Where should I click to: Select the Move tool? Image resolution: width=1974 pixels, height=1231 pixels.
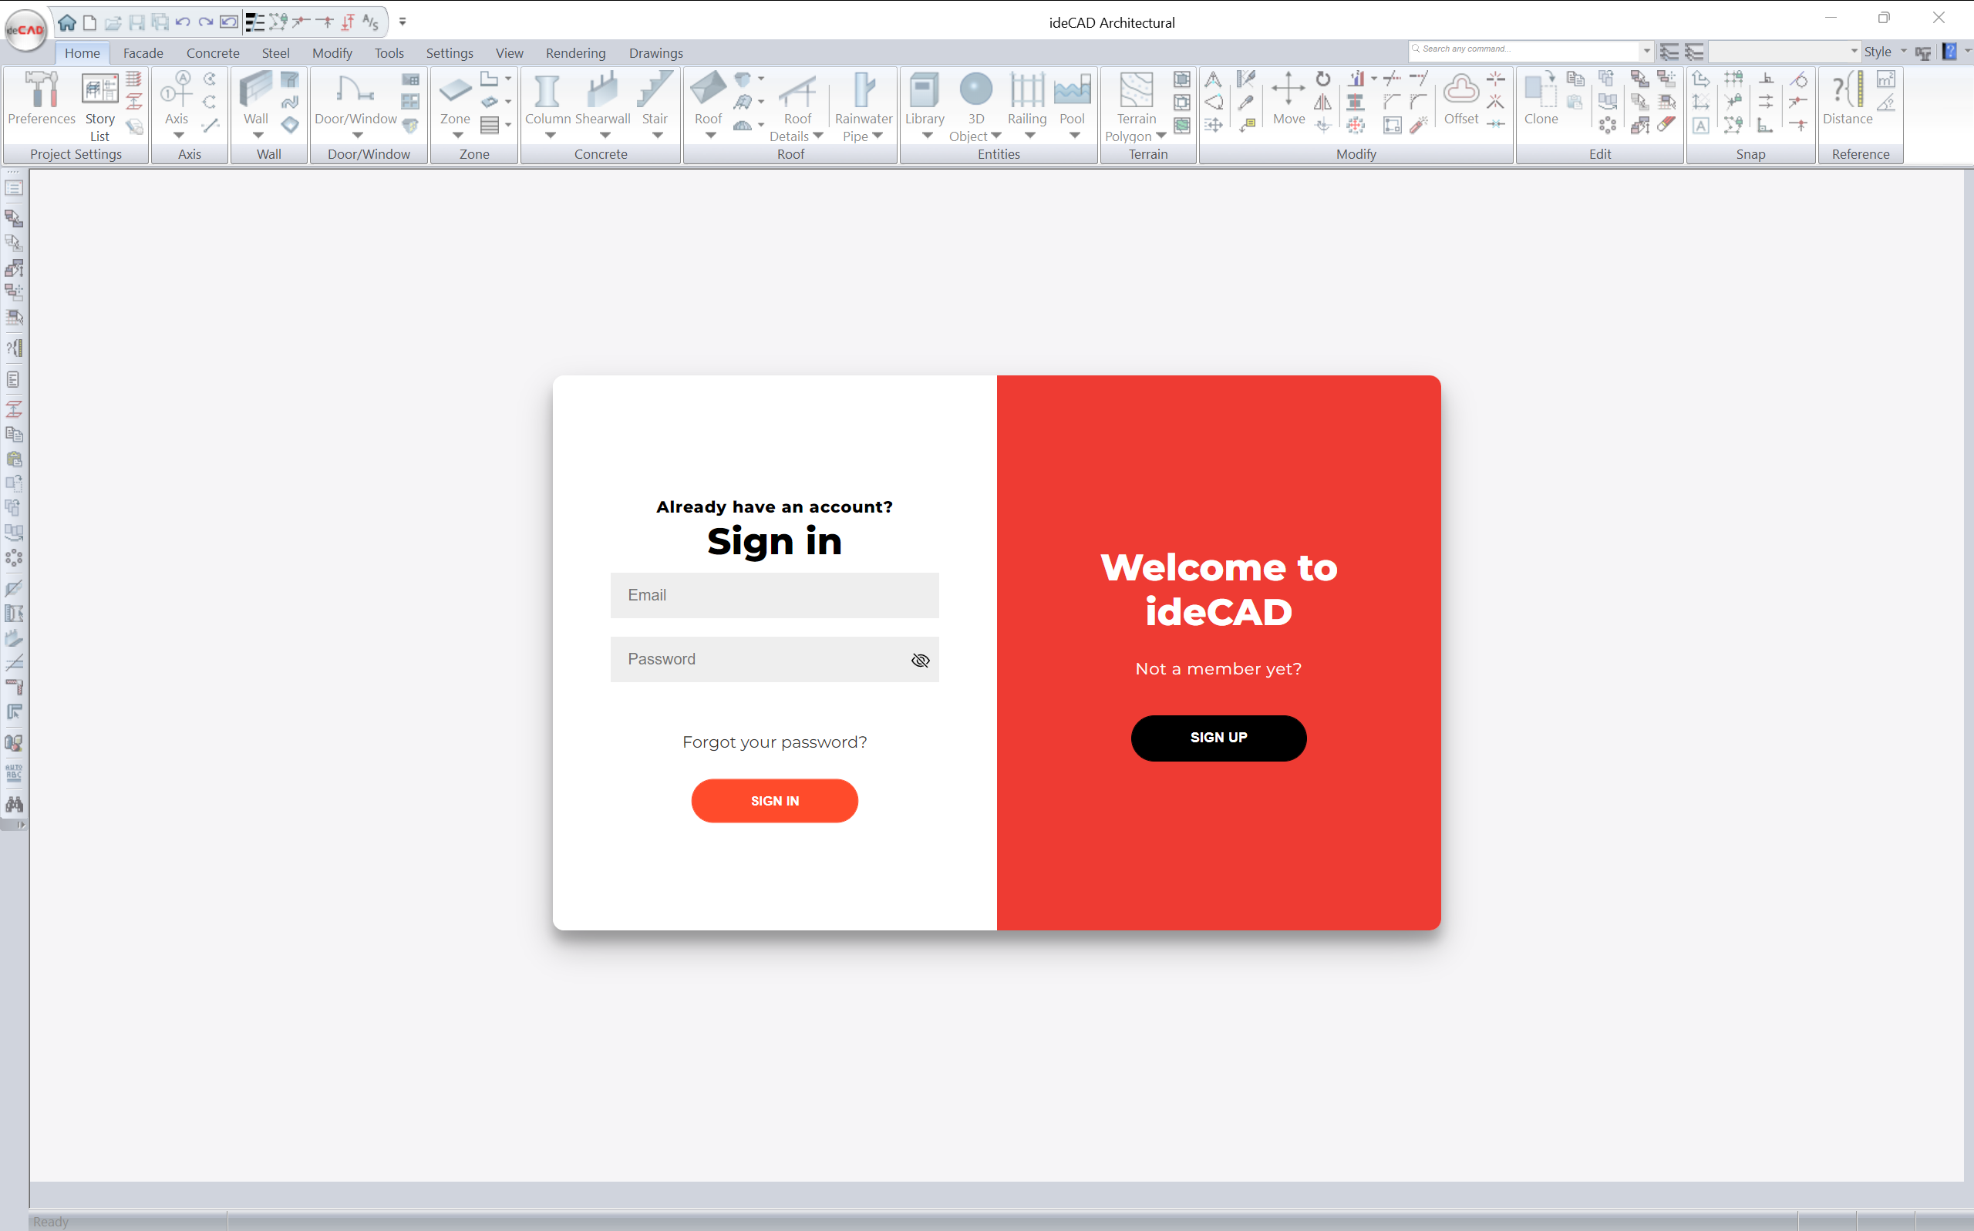click(1288, 99)
